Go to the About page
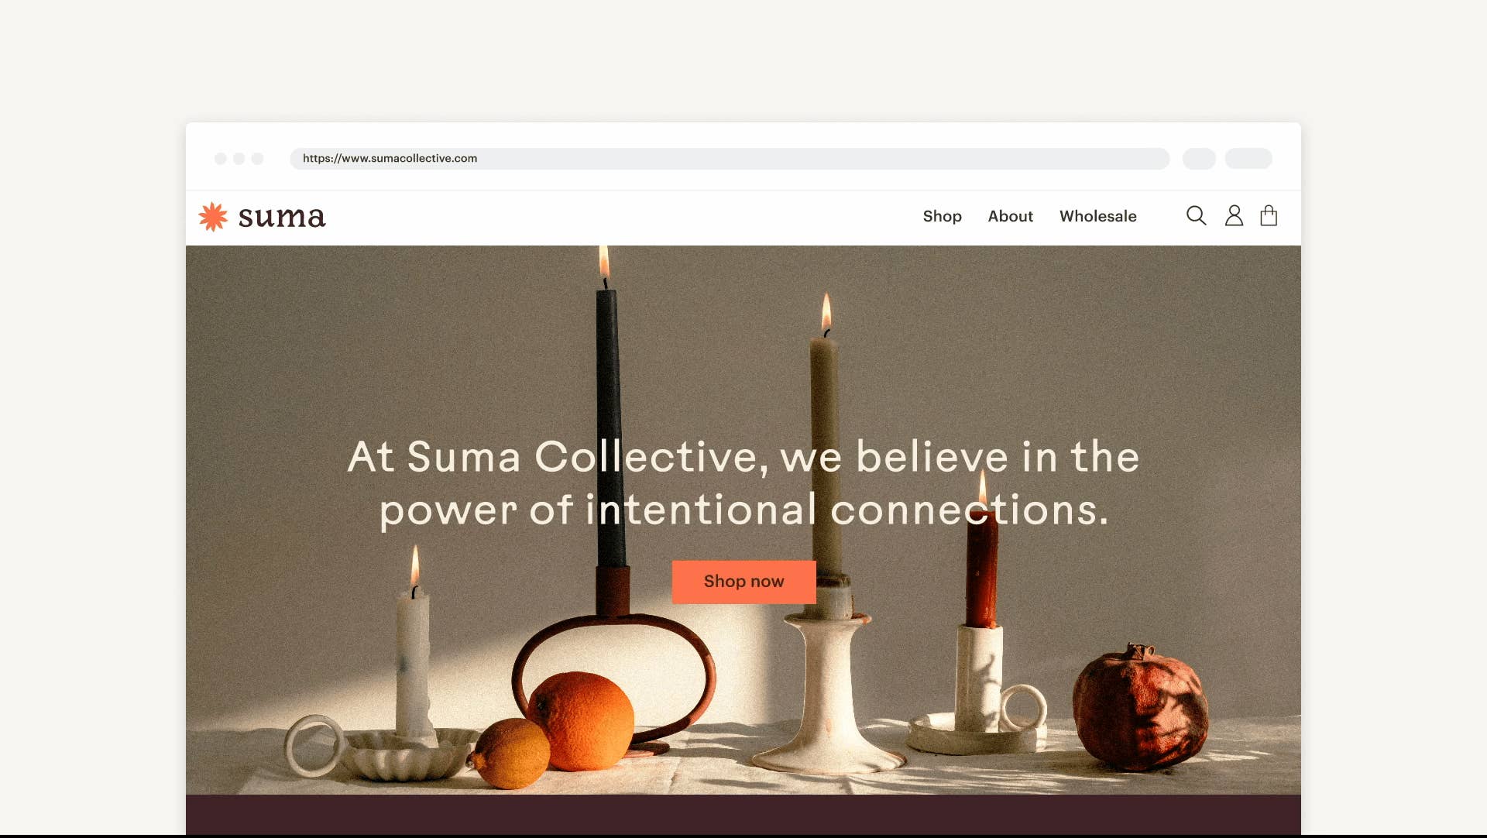 (x=1010, y=216)
